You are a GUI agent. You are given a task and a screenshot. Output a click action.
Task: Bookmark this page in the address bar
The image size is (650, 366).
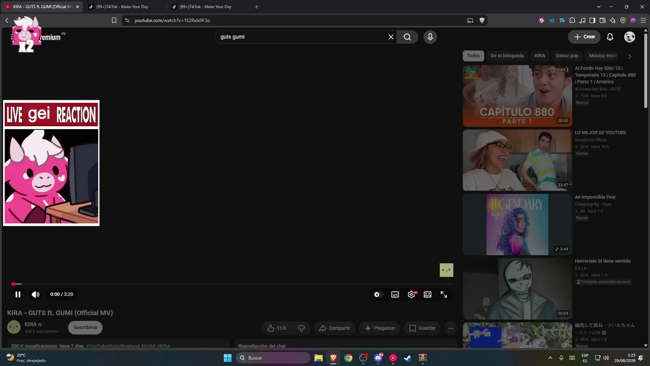point(114,20)
